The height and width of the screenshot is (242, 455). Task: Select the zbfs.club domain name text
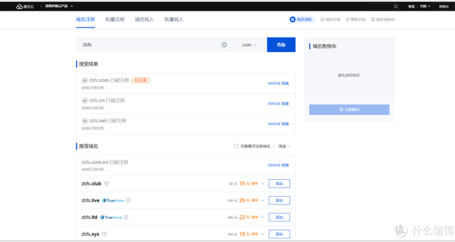(92, 183)
